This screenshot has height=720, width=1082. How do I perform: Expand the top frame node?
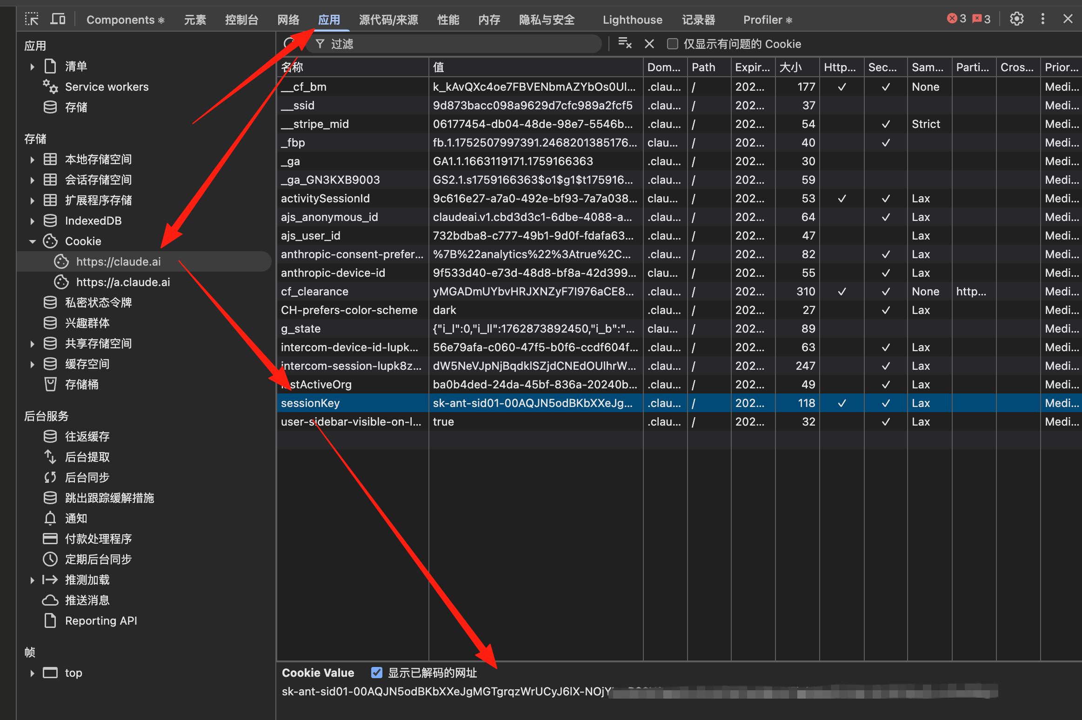(32, 673)
